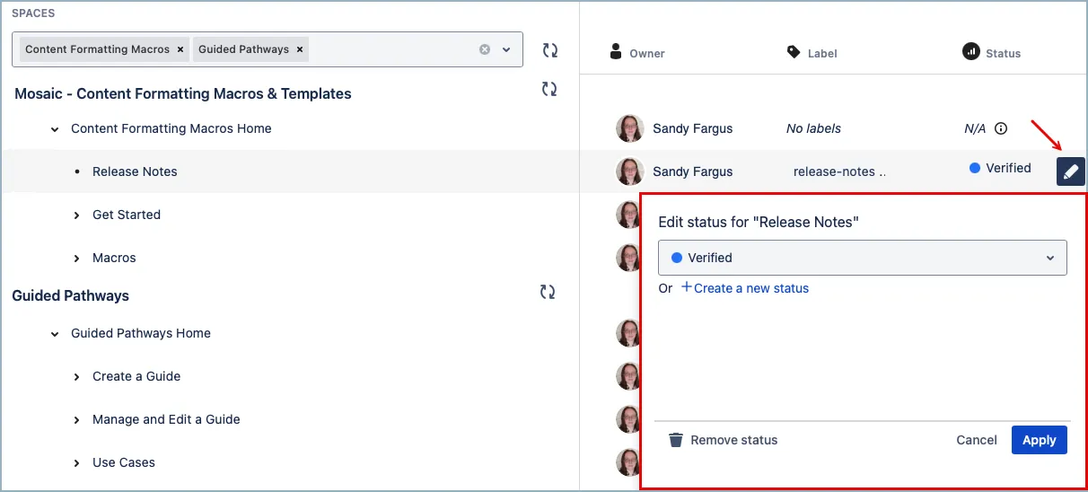
Task: Click Sandy Fargus avatar in Release Notes row
Action: click(630, 171)
